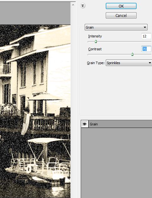The height and width of the screenshot is (198, 152).
Task: Click the Contrast label
Action: pos(95,49)
